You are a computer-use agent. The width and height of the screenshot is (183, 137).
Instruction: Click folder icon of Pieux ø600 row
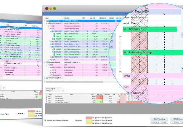[x=53, y=31]
